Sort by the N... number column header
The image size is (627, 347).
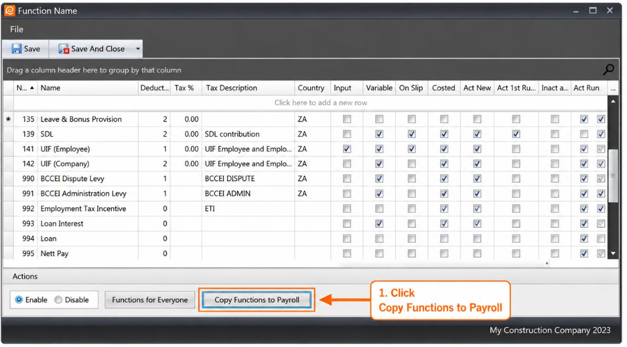(25, 88)
